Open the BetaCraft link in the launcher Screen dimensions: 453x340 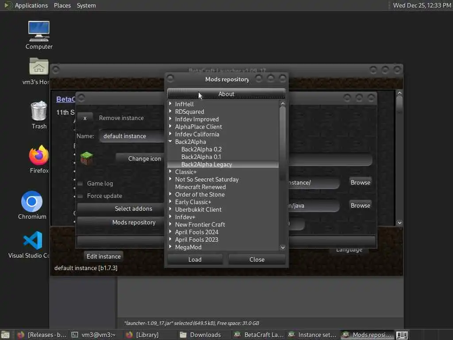click(x=65, y=99)
